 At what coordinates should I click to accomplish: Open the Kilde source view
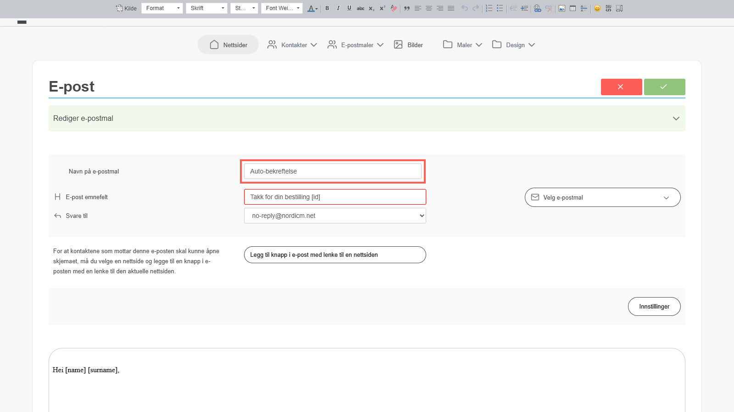point(127,8)
